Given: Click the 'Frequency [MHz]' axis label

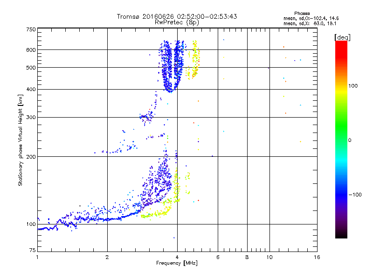Looking at the screenshot, I should 177,263.
